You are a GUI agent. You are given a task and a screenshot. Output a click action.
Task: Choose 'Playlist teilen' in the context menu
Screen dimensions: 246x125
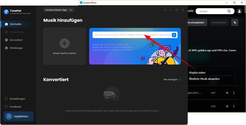click(197, 73)
